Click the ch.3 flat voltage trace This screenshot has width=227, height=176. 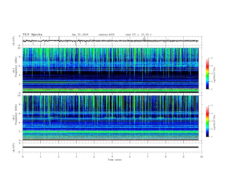click(110, 147)
